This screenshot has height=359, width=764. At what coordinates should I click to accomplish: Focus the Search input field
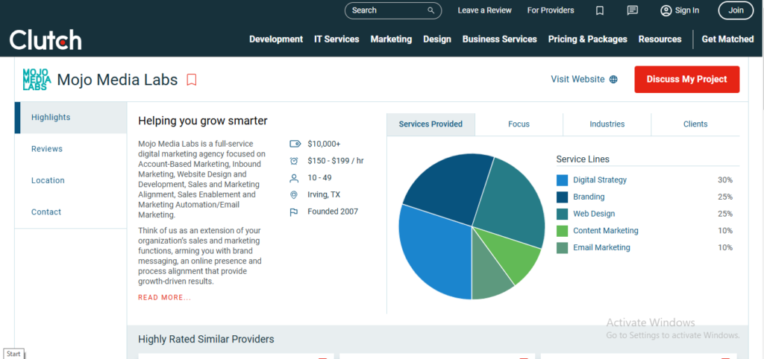point(393,10)
